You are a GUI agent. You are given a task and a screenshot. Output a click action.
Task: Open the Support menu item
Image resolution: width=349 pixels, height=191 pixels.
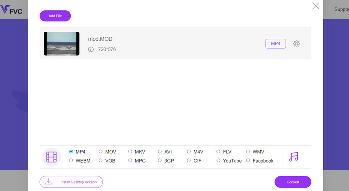tap(342, 9)
